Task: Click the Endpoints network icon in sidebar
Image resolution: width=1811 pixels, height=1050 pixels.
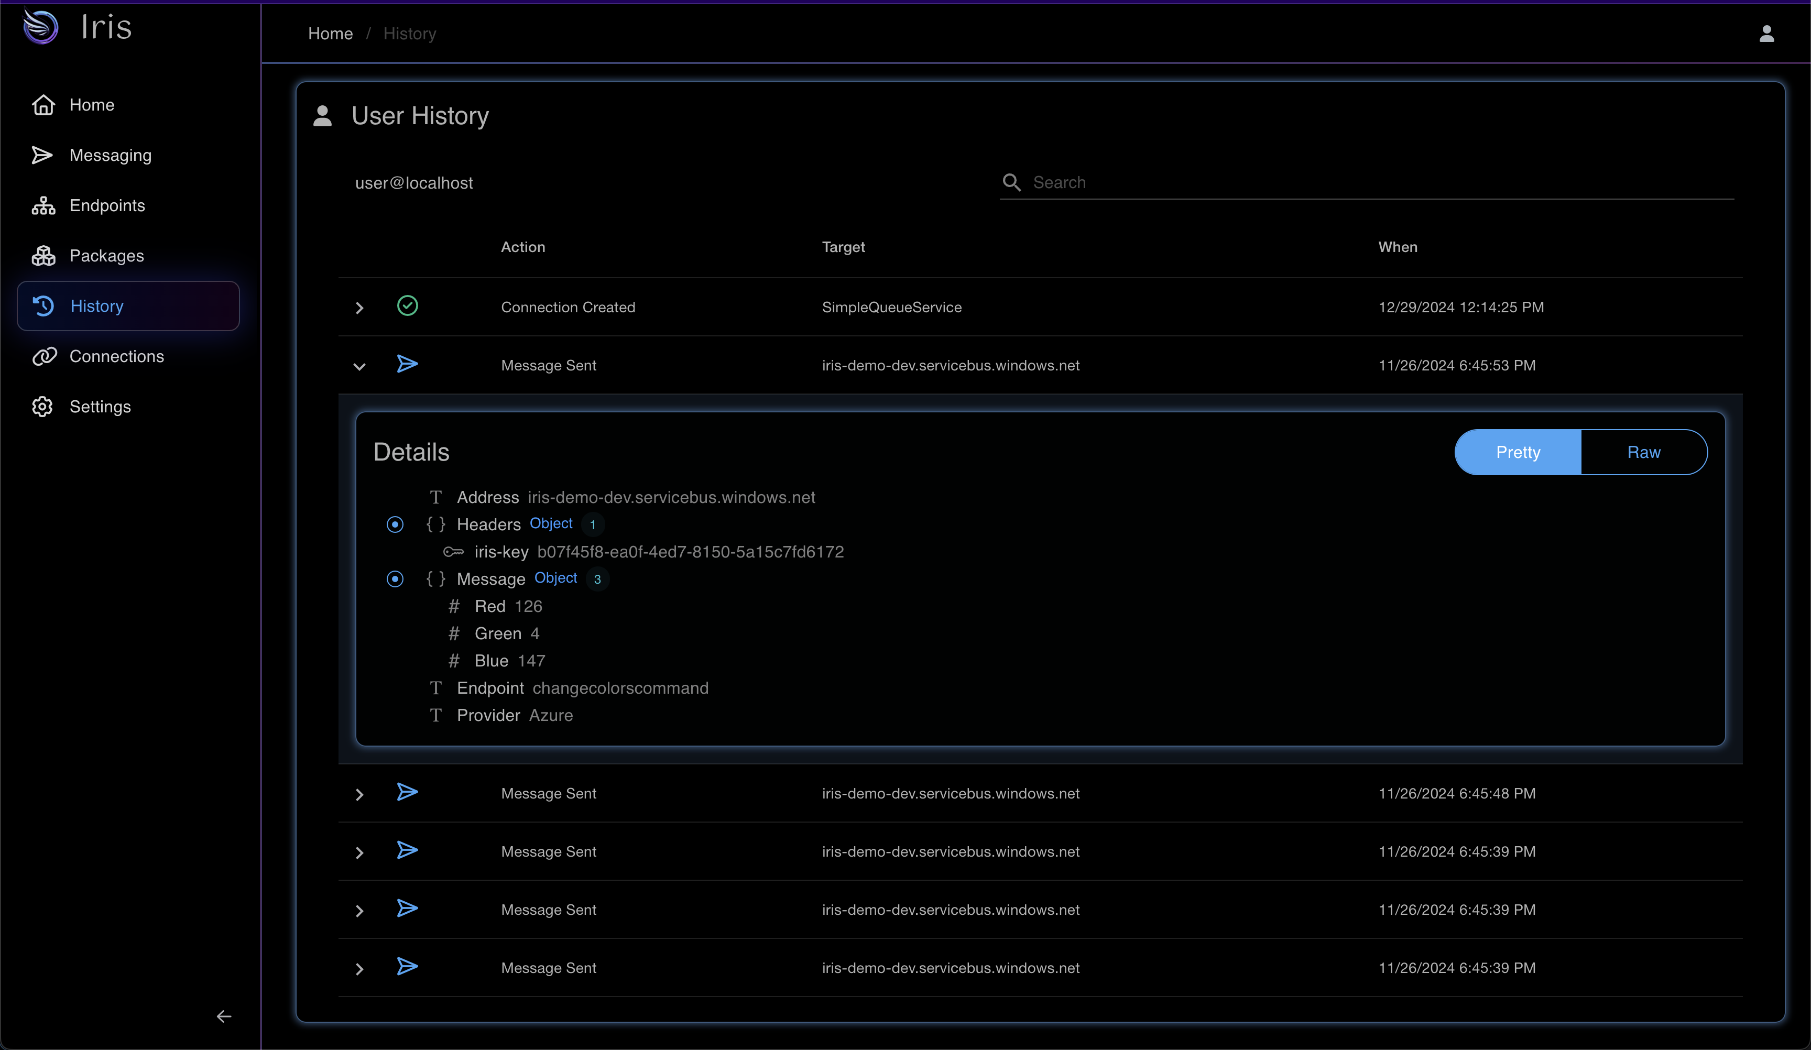Action: click(43, 205)
